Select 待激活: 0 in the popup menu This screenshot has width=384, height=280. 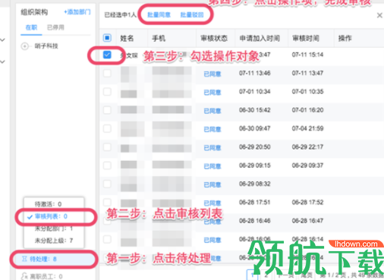pyautogui.click(x=48, y=204)
